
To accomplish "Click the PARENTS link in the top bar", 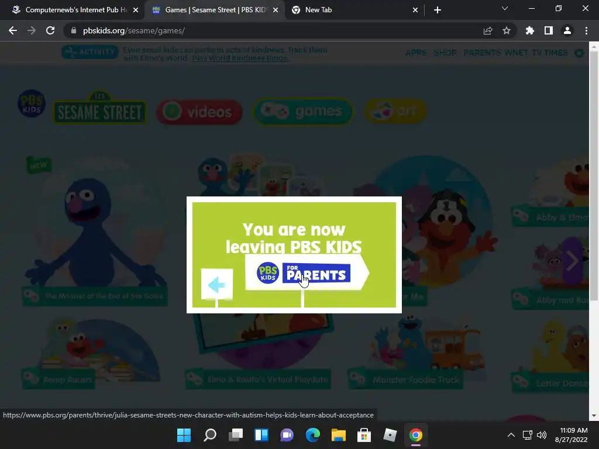I will point(482,53).
